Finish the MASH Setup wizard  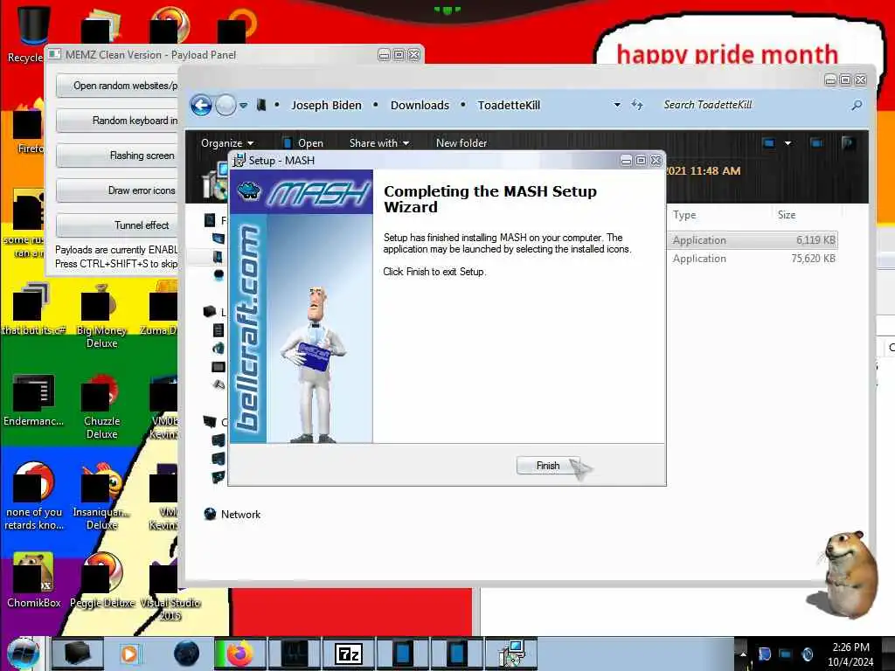[x=547, y=466]
